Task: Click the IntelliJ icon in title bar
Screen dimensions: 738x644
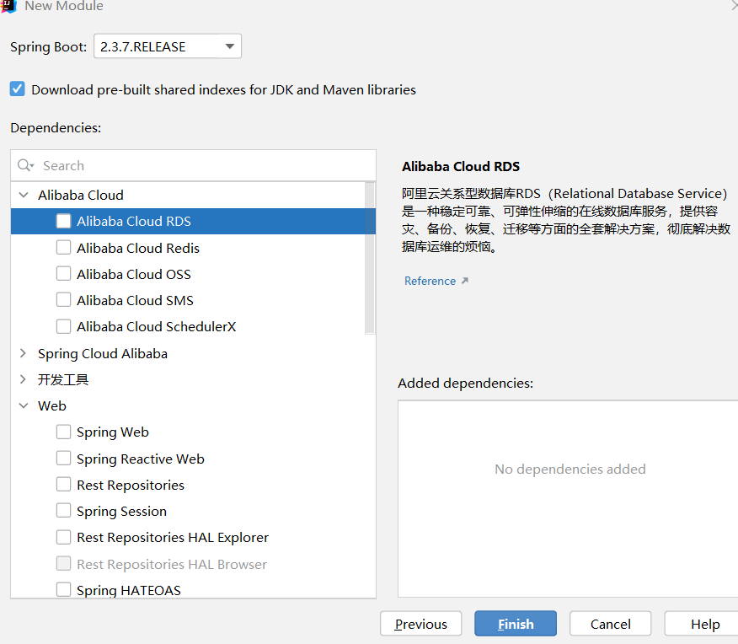Action: coord(8,6)
